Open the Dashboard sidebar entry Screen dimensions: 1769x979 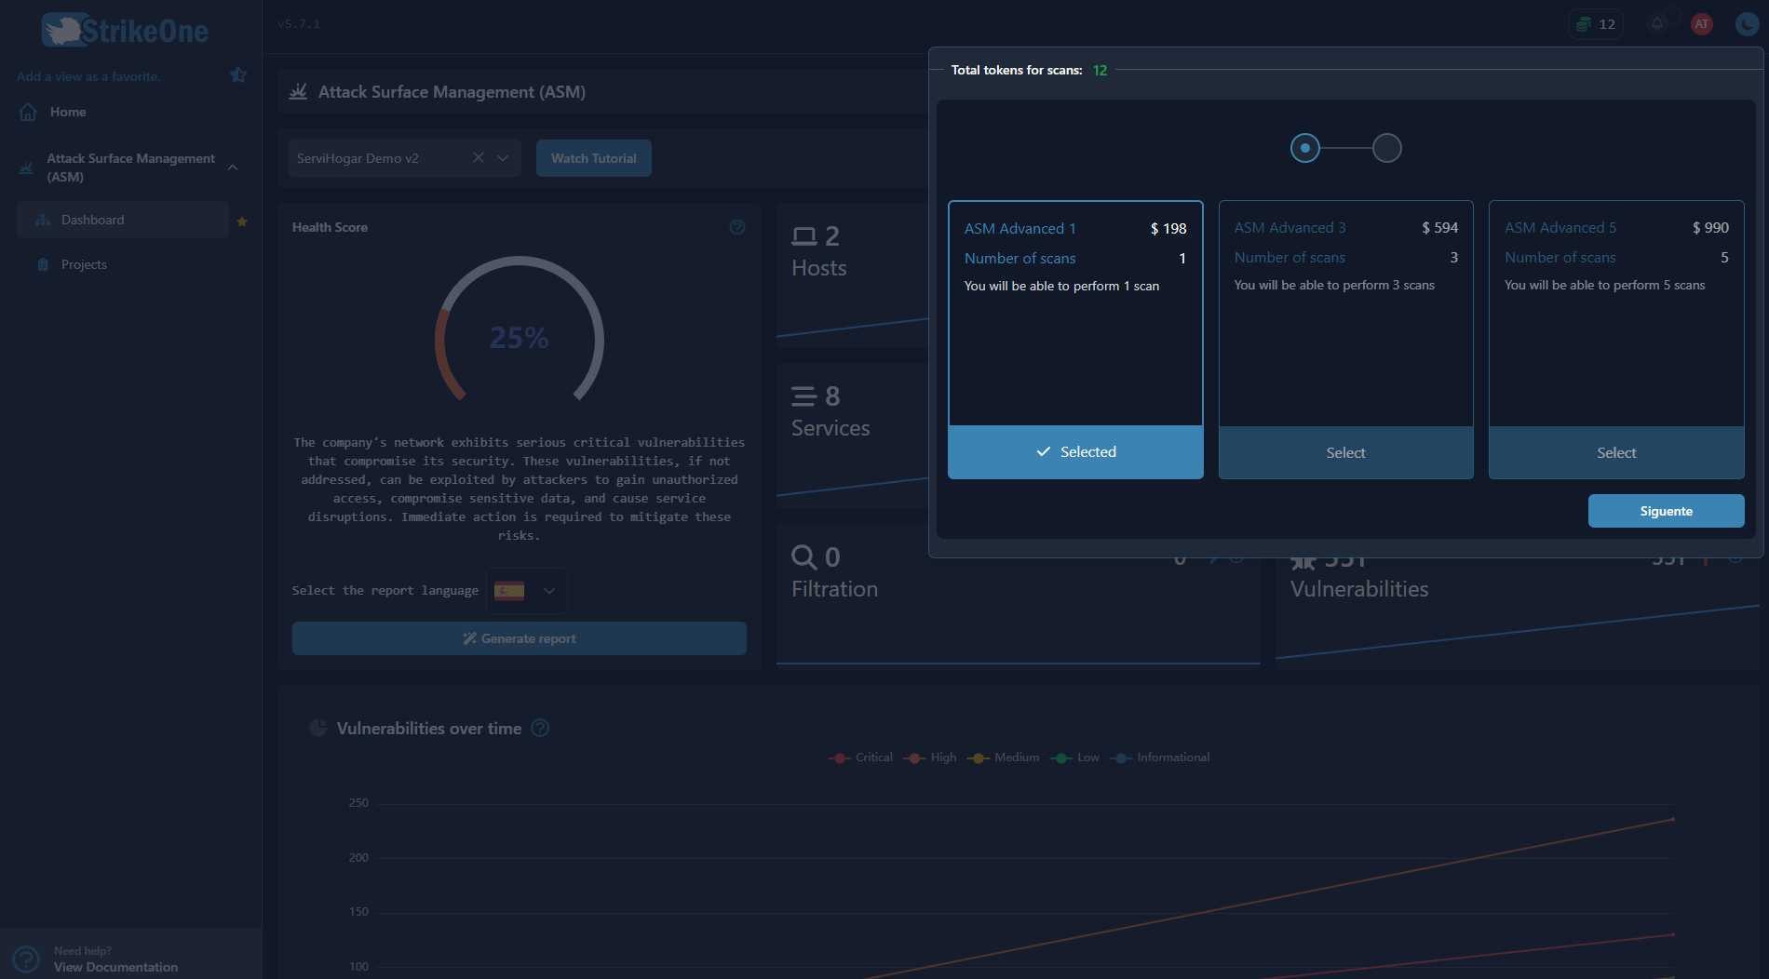click(91, 219)
